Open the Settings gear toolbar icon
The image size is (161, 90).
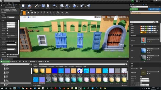[54, 6]
